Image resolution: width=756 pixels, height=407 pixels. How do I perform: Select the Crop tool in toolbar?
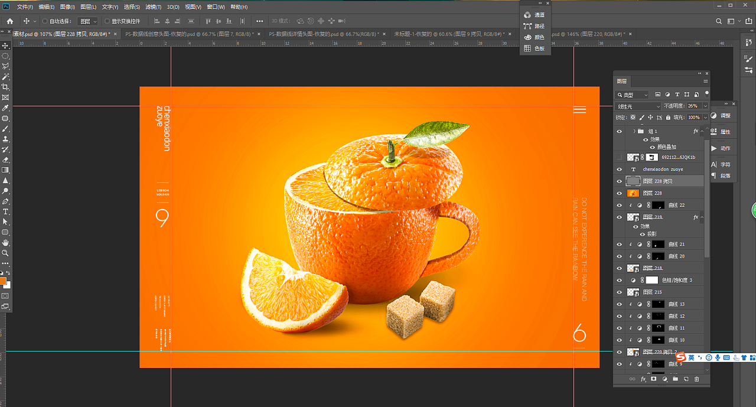tap(5, 87)
